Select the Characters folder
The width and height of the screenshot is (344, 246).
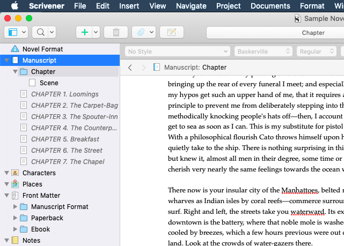click(39, 173)
